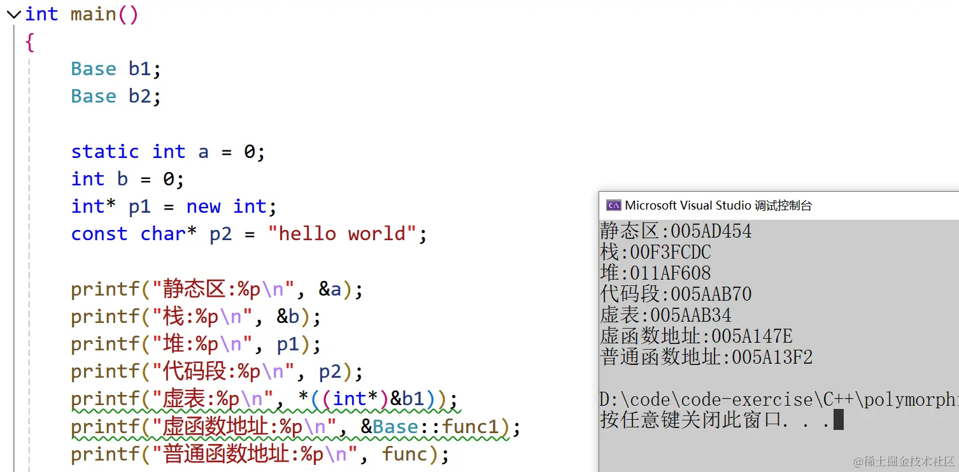The height and width of the screenshot is (472, 959).
Task: Click console output 虚表:005AAB34
Action: (665, 315)
